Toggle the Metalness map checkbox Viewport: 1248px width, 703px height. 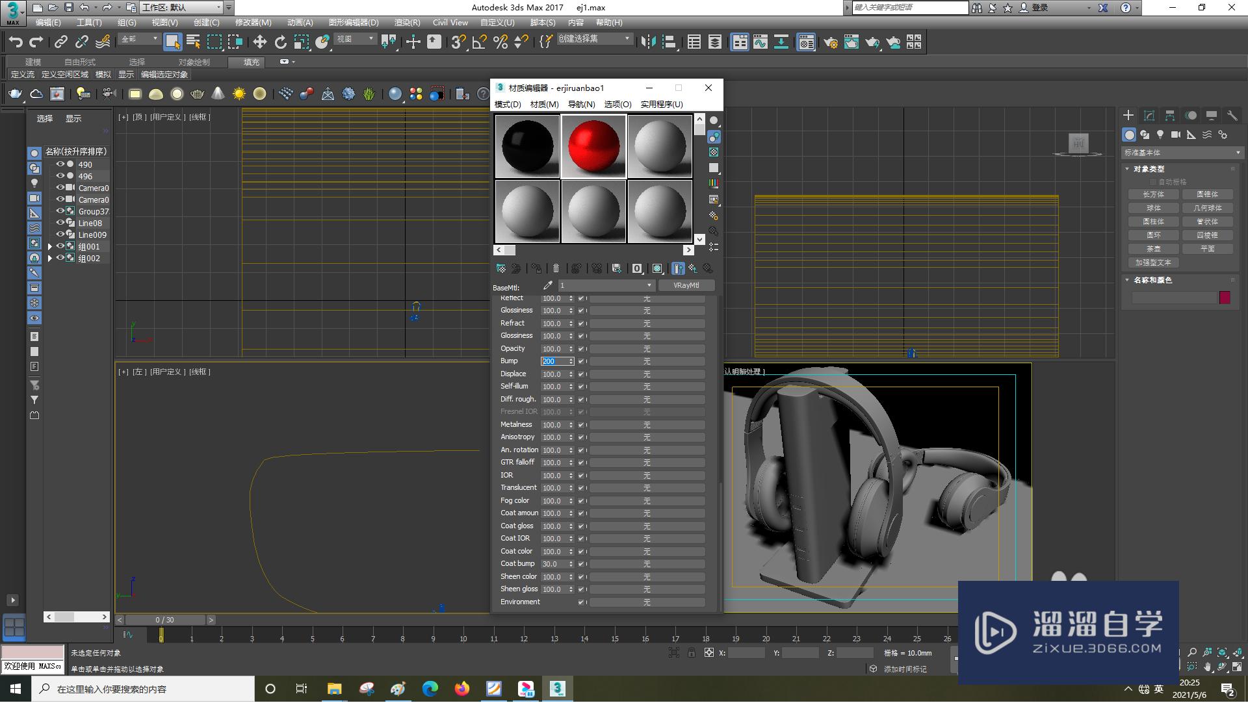click(580, 425)
